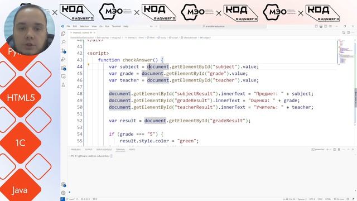Go forward with the navigation arrow
The width and height of the screenshot is (357, 201).
click(x=156, y=26)
